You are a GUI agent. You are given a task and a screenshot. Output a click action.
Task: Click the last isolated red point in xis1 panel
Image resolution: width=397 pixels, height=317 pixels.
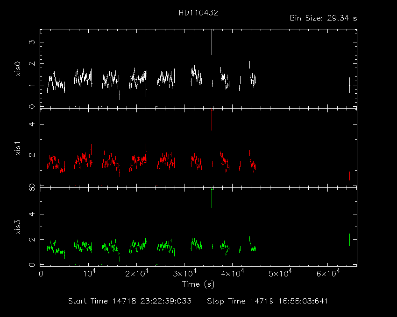click(349, 176)
